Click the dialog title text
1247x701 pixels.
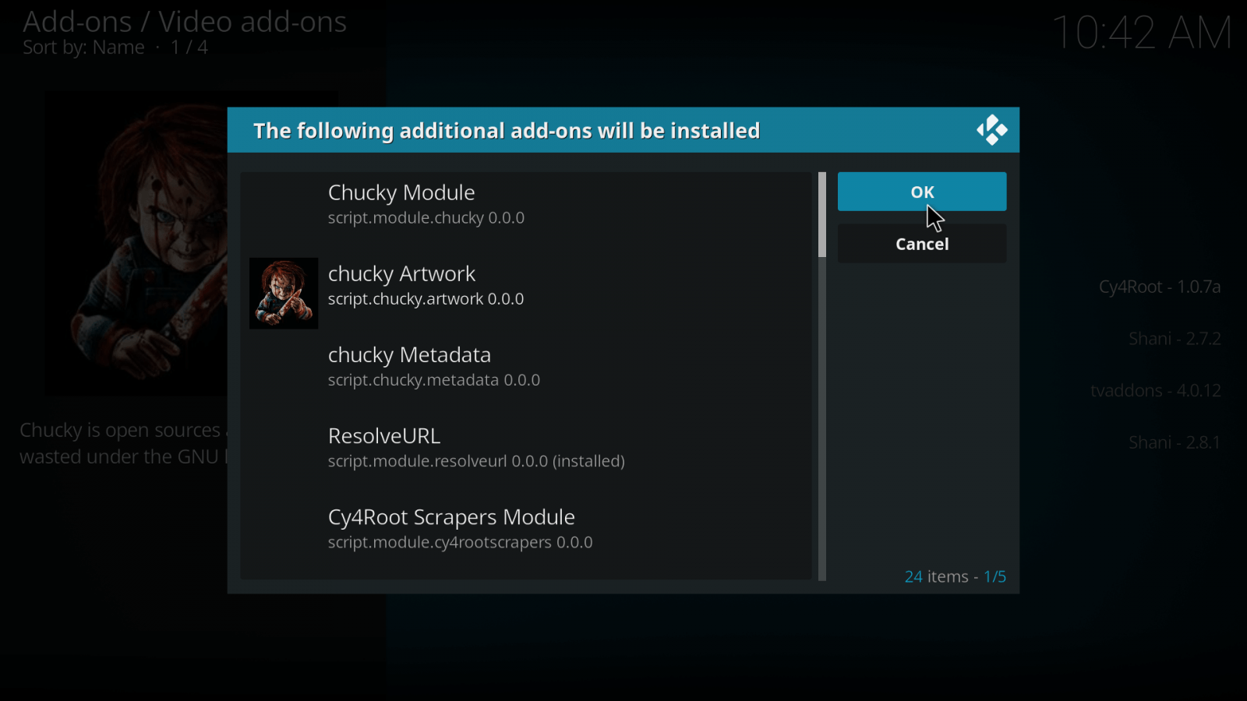pyautogui.click(x=507, y=131)
